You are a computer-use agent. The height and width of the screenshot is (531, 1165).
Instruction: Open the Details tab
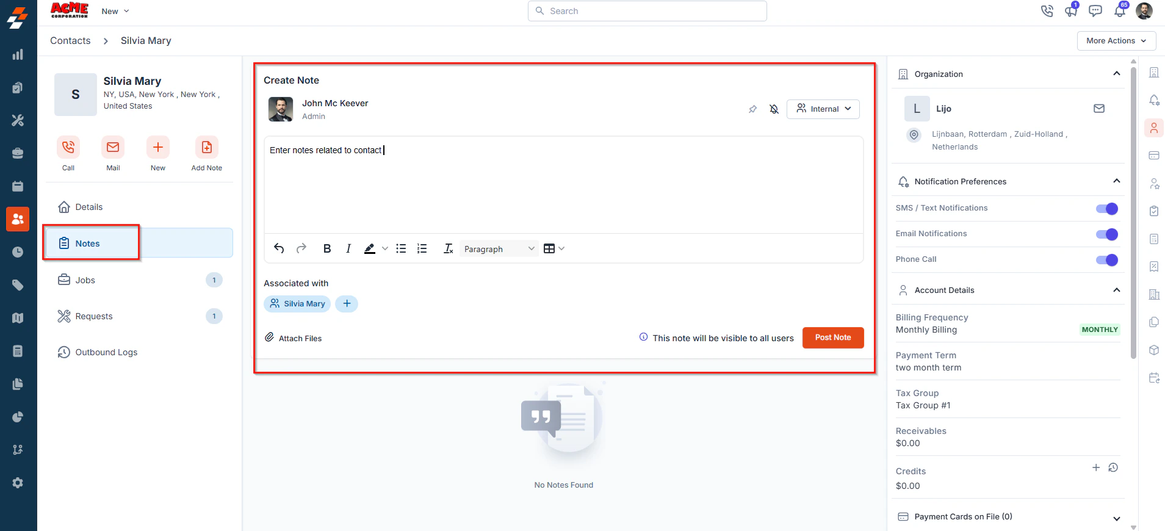click(139, 207)
